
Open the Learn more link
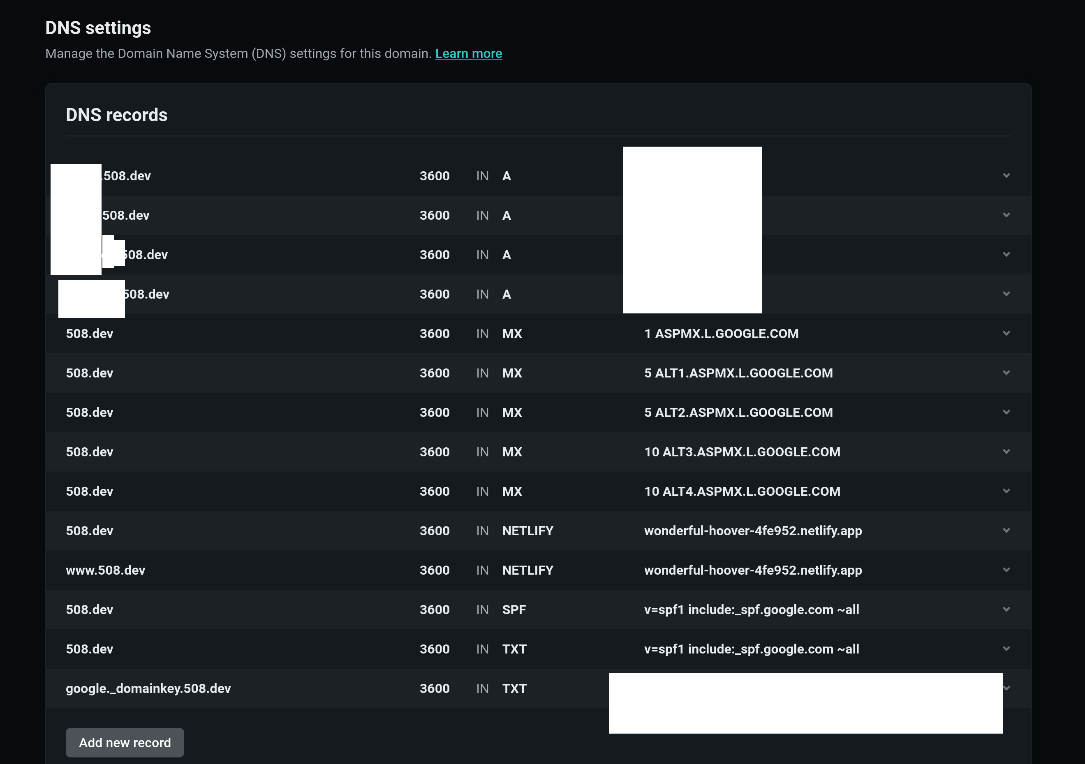coord(468,54)
